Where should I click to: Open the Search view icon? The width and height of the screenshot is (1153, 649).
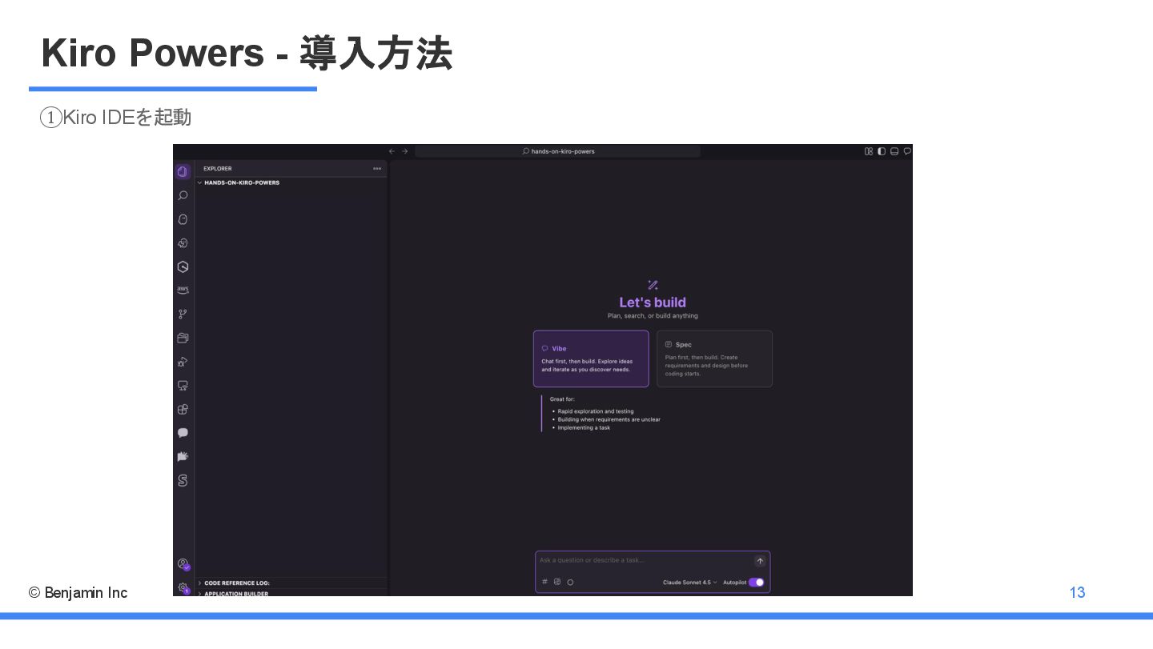[x=183, y=195]
